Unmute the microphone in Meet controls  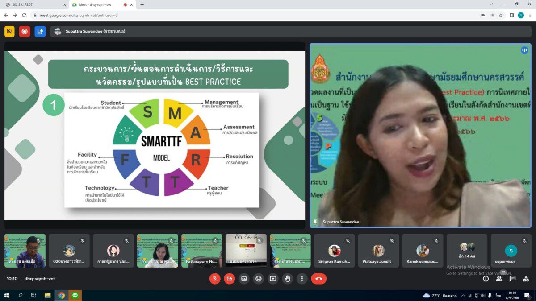(215, 279)
